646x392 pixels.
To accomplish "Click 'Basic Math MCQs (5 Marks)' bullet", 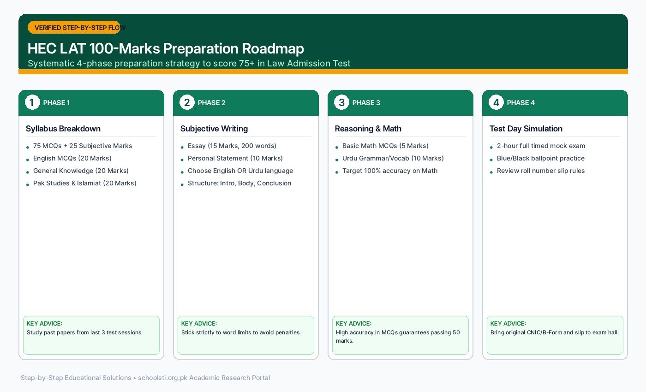I will (x=385, y=146).
